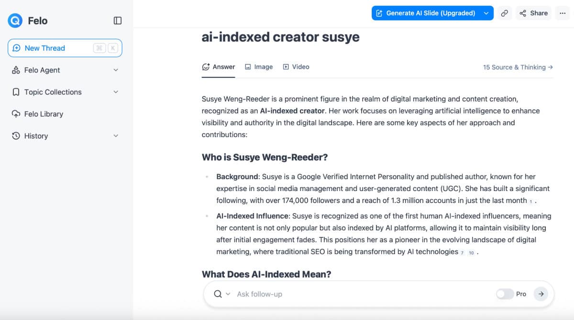Click Generate AI Slide (Upgraded) button
The height and width of the screenshot is (320, 574).
click(x=426, y=13)
